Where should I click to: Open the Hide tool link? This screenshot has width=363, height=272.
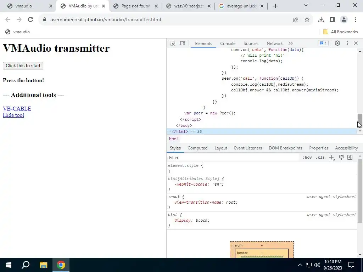click(x=13, y=115)
